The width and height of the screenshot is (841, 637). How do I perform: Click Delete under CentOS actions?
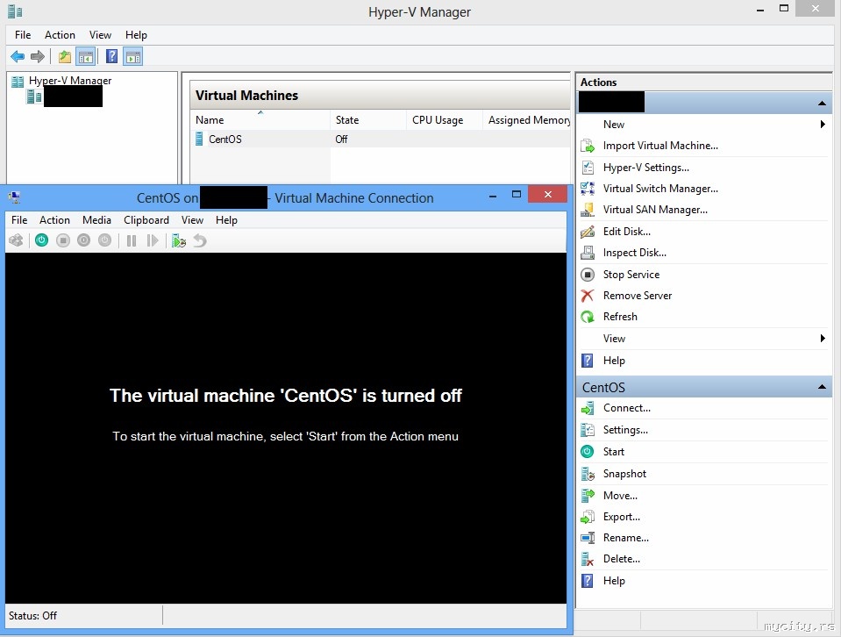(x=621, y=559)
